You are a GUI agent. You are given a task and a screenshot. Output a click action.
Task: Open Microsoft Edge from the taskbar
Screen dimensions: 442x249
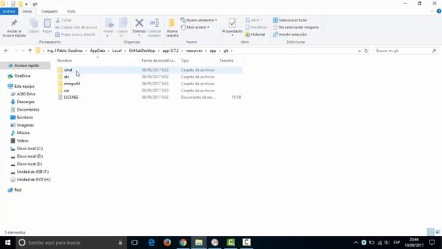point(151,243)
